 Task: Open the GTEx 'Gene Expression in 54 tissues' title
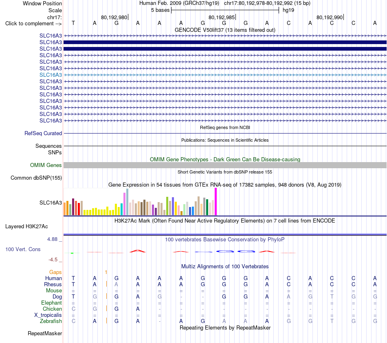225,185
